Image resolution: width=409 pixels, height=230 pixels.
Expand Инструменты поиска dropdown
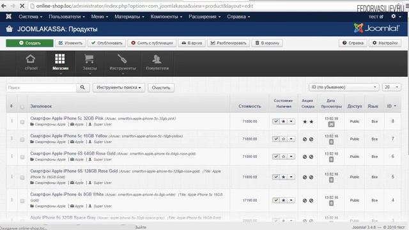[119, 88]
